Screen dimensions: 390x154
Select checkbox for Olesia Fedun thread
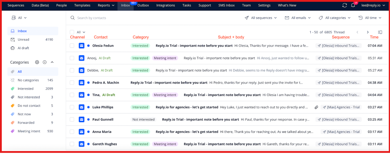point(72,45)
